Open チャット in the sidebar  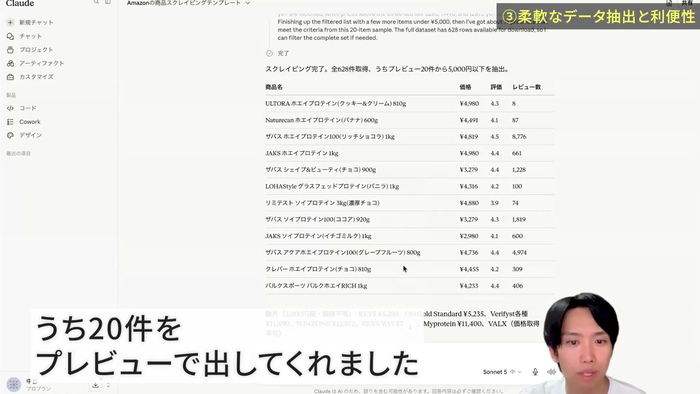click(31, 36)
